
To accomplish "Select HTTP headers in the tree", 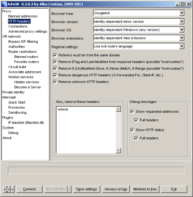I will [x=19, y=21].
